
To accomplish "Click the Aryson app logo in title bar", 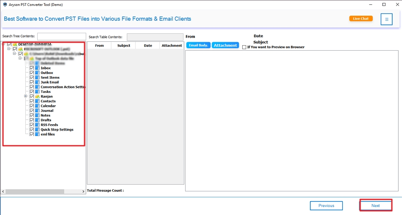I will [5, 5].
